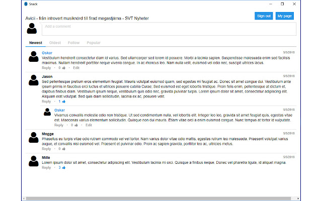Click the Snack app icon in title bar
The width and height of the screenshot is (322, 201).
pyautogui.click(x=26, y=4)
